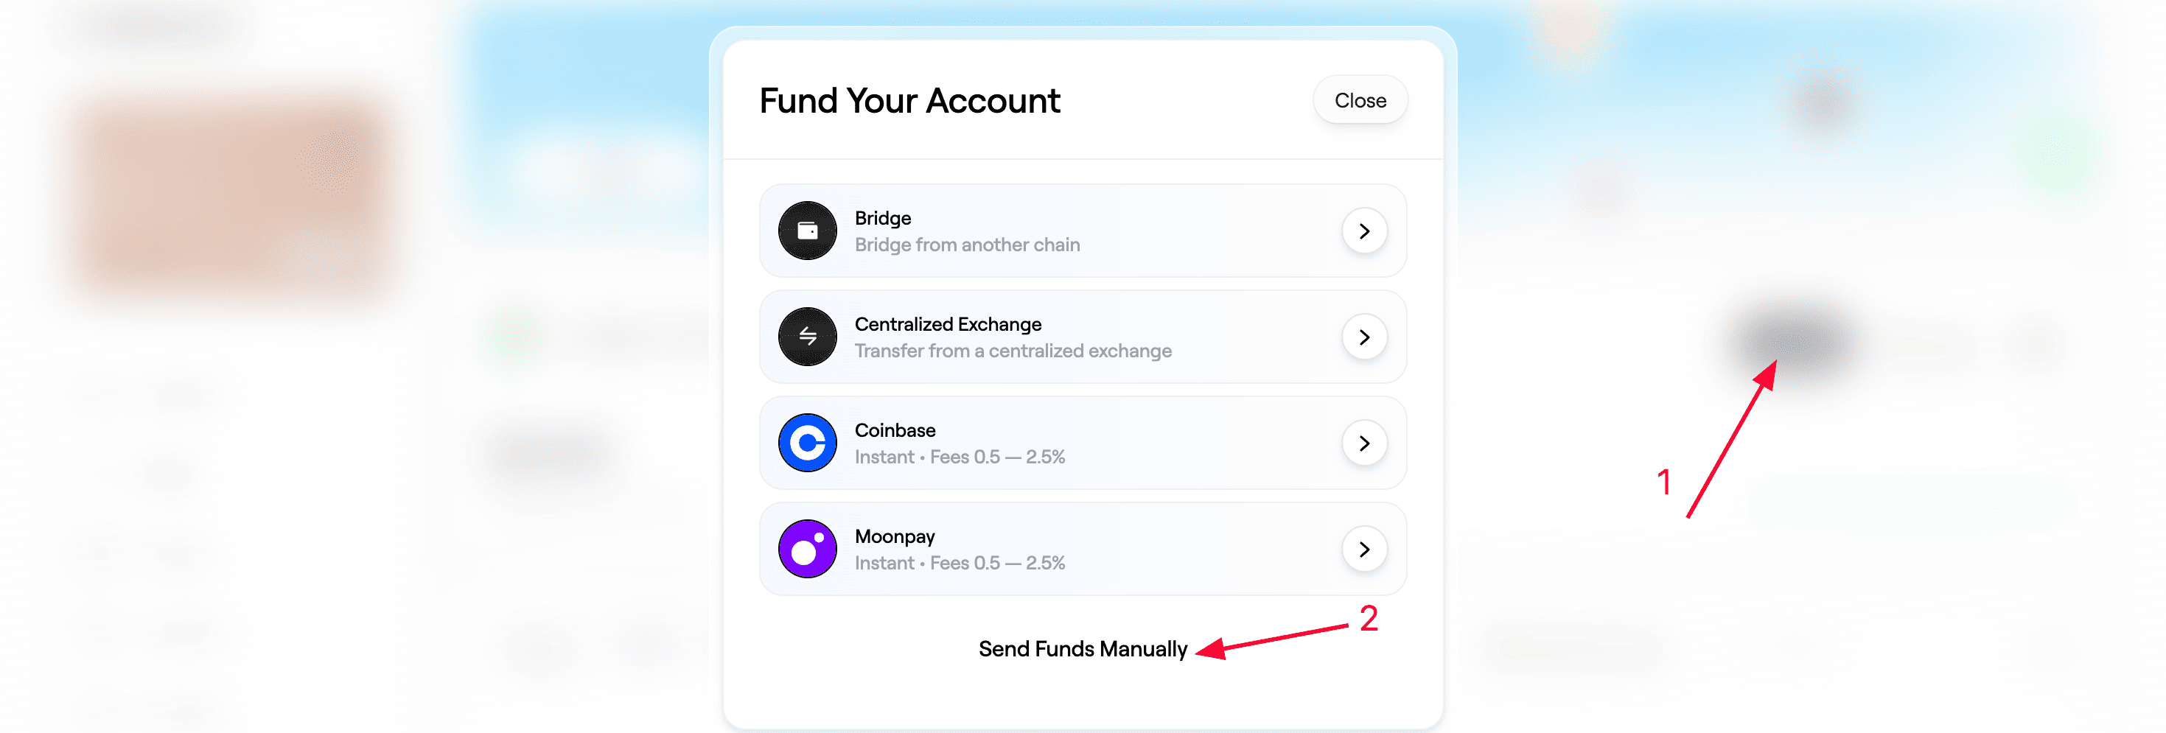Open Centralized Exchange using its chevron
The image size is (2166, 733).
(1364, 336)
